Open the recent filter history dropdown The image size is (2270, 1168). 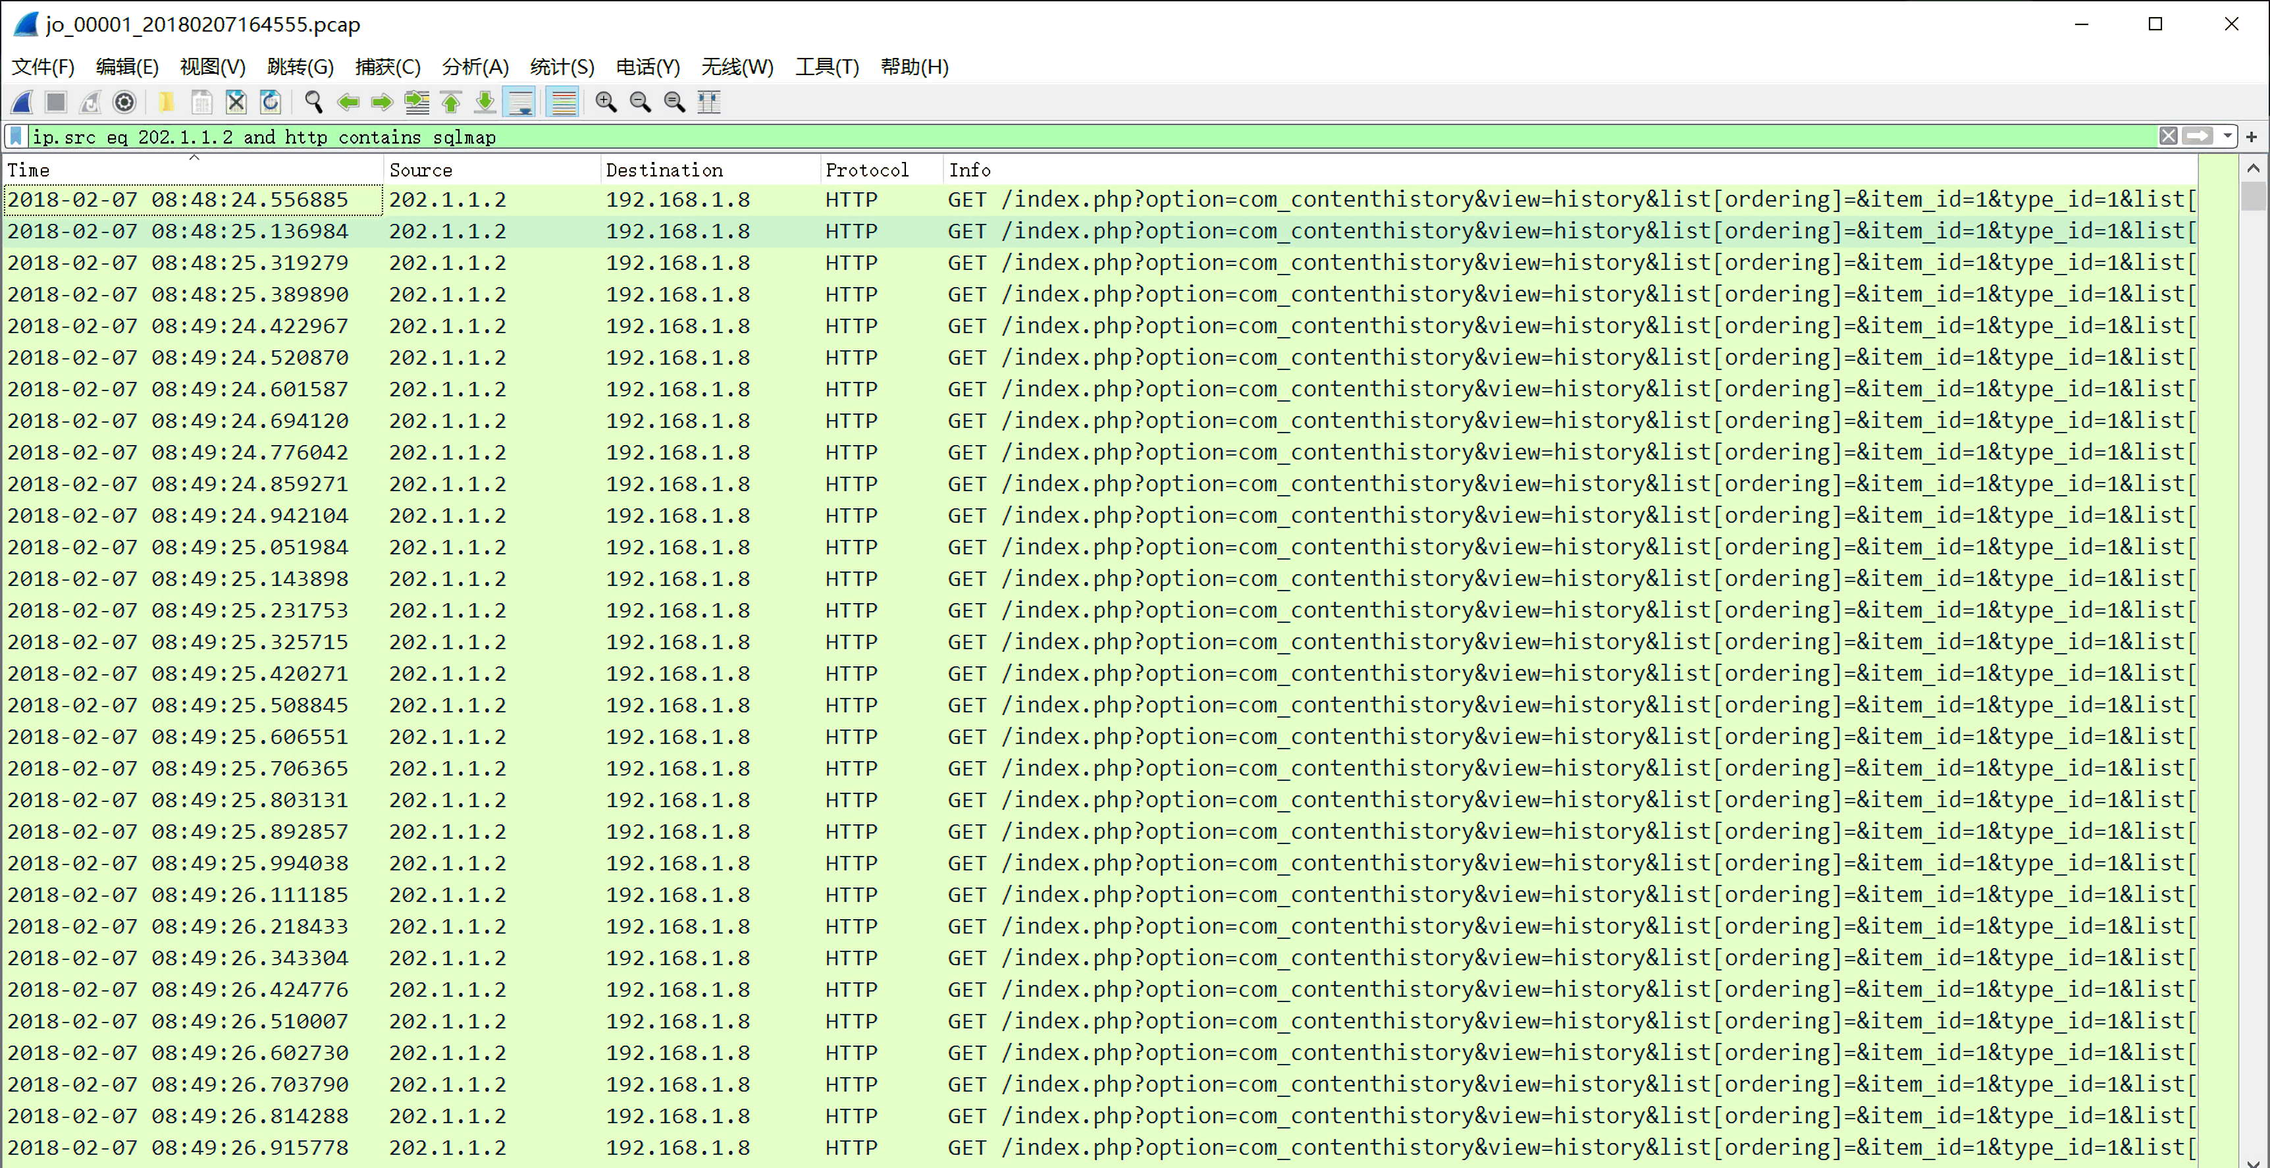(2227, 136)
